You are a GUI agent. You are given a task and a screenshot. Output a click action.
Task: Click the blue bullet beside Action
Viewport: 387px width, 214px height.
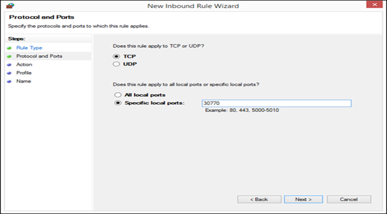(9, 65)
